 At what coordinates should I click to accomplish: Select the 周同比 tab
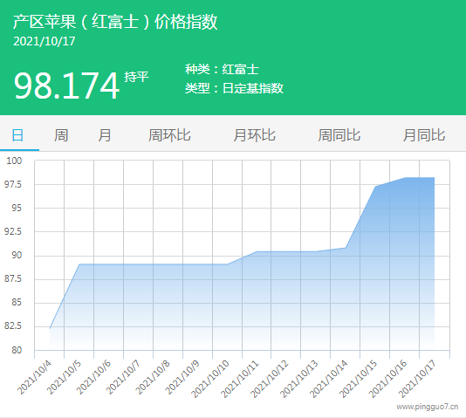click(x=339, y=135)
